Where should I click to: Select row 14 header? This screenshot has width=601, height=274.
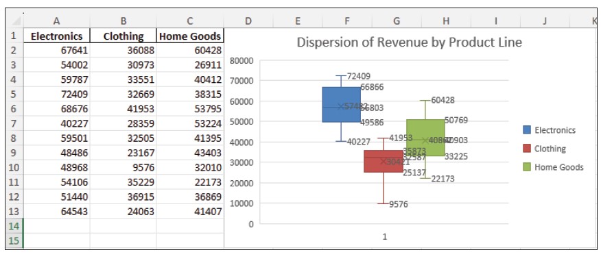14,225
